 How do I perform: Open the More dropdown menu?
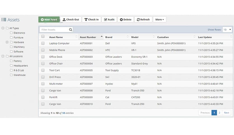tap(160, 20)
